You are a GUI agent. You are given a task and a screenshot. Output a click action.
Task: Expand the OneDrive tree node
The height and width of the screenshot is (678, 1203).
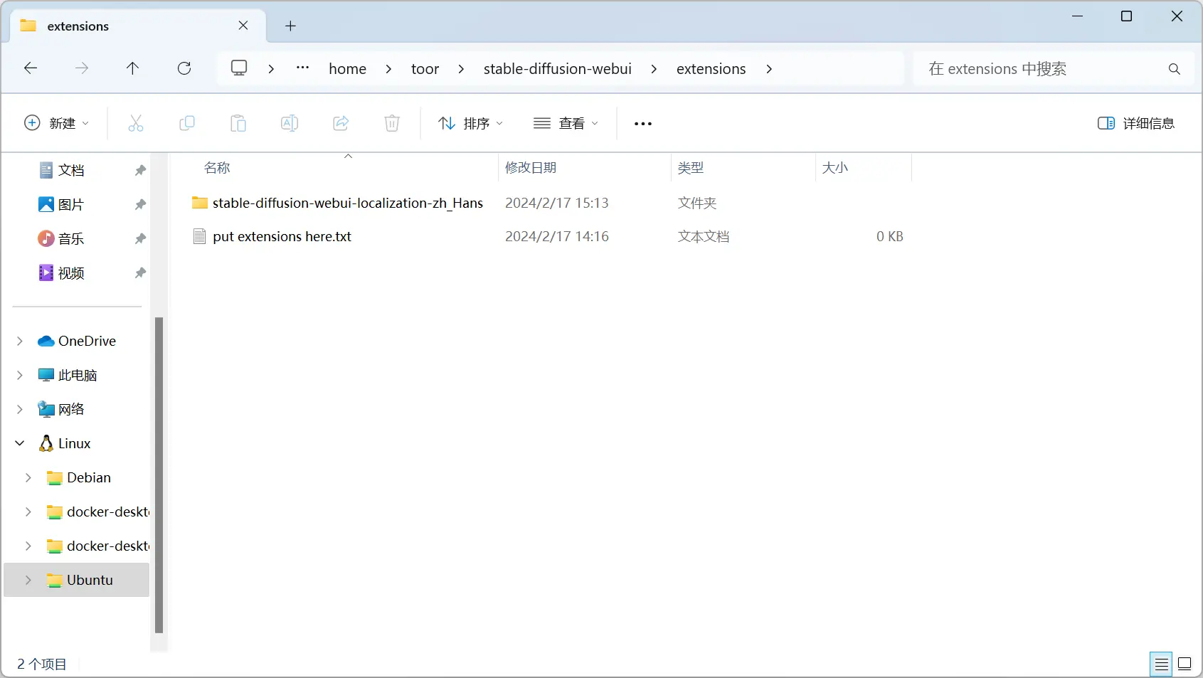pos(20,341)
